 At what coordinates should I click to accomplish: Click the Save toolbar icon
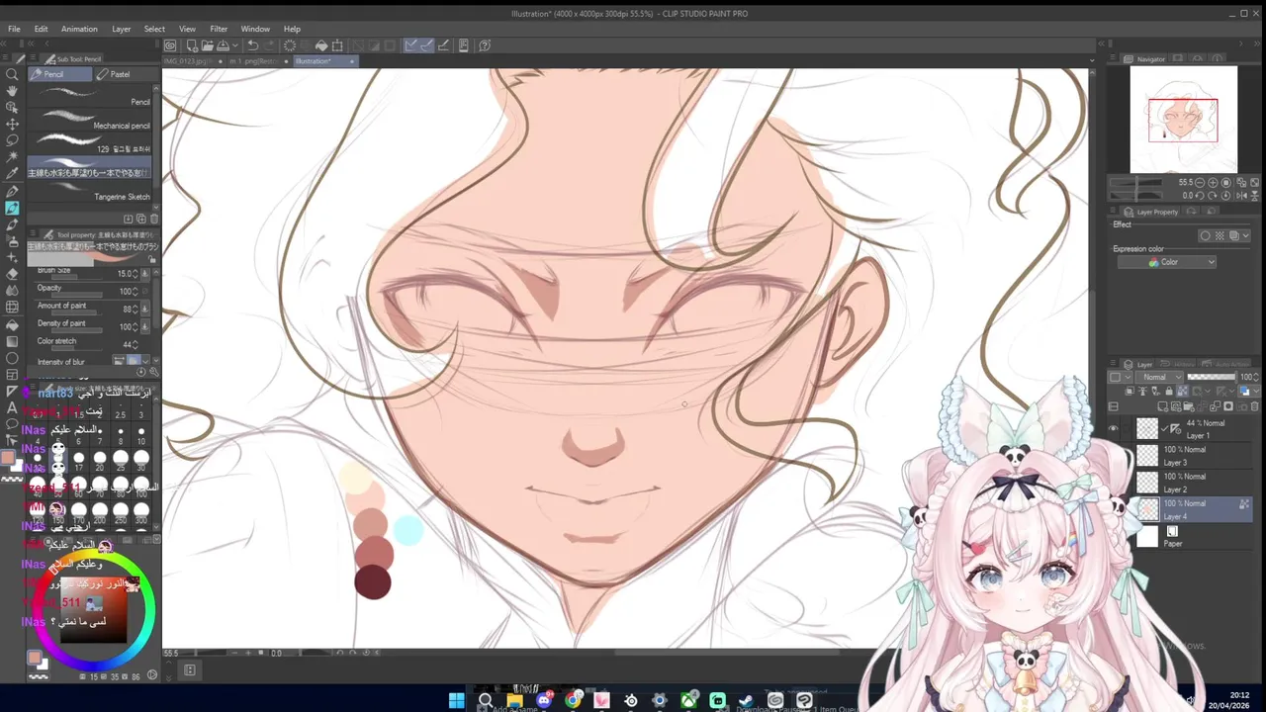pyautogui.click(x=223, y=45)
